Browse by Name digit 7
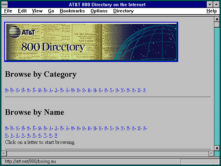221x166 pixels. [45, 135]
